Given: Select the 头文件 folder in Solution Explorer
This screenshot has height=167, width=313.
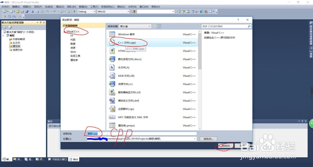Looking at the screenshot, I should 15,43.
